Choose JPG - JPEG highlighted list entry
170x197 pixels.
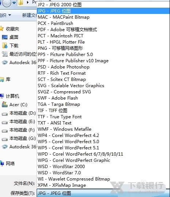[103, 11]
